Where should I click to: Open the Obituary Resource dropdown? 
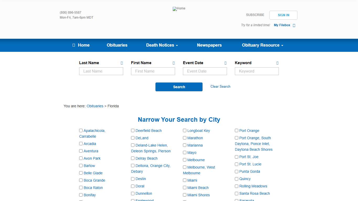pyautogui.click(x=262, y=45)
